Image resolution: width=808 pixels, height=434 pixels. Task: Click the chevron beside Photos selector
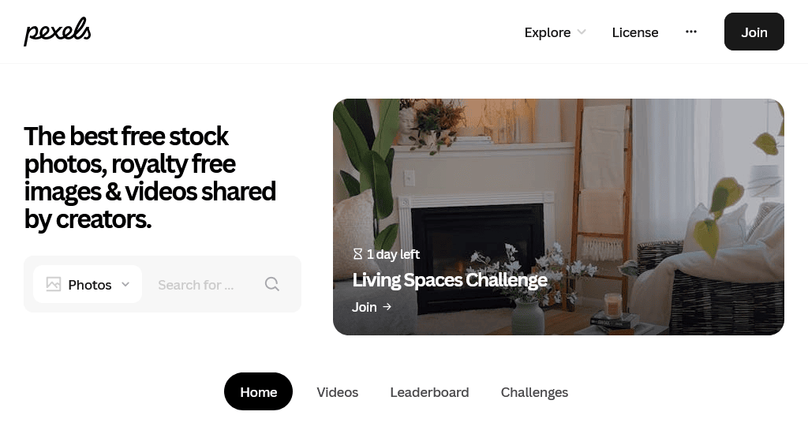tap(125, 284)
